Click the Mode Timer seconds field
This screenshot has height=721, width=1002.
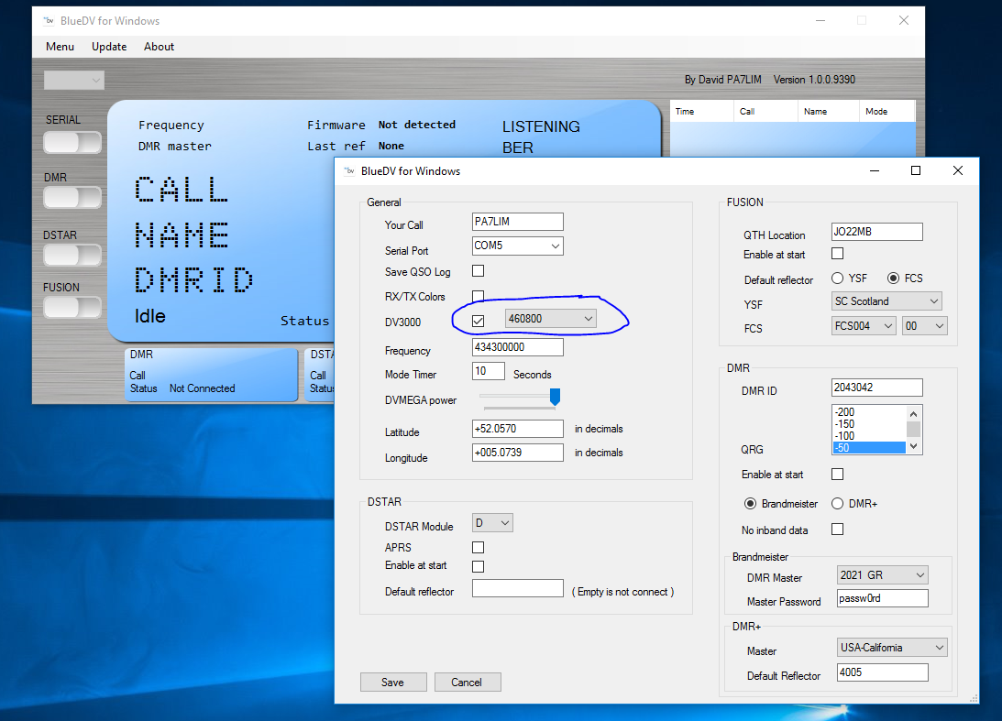[489, 371]
